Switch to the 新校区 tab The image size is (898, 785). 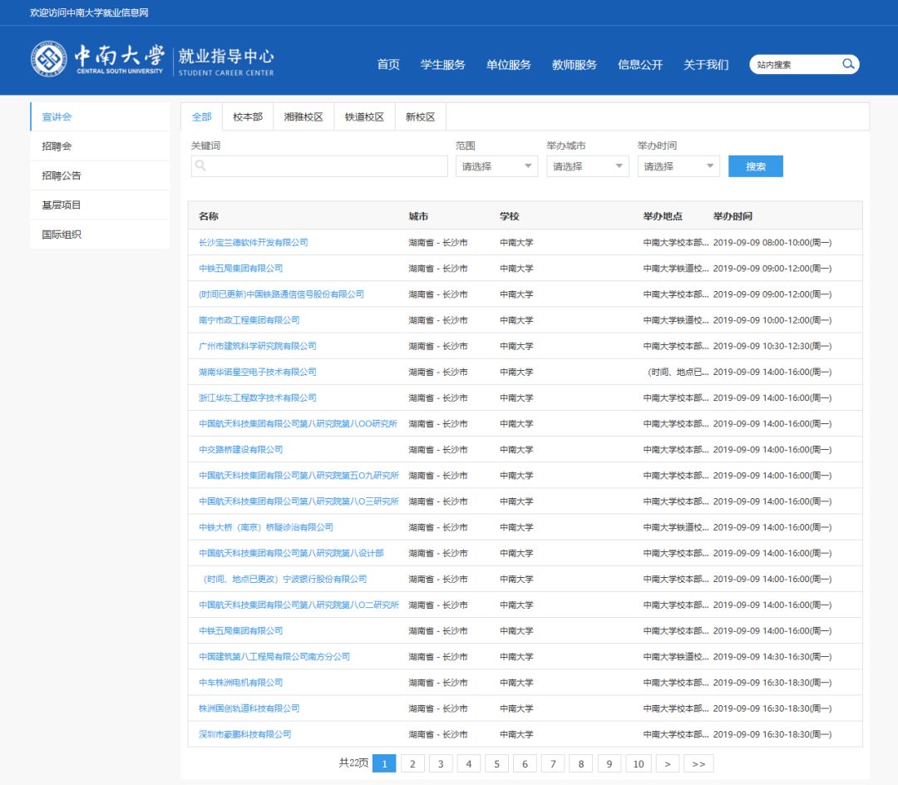[421, 116]
